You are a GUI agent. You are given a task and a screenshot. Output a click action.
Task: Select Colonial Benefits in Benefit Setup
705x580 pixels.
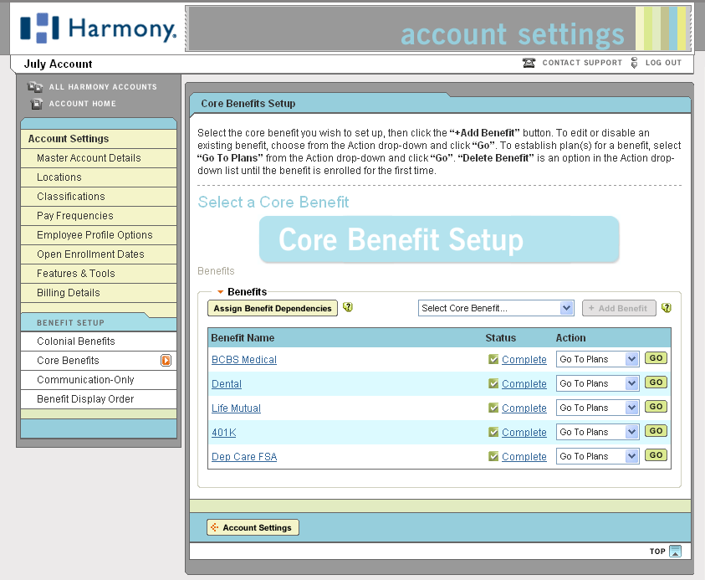click(76, 341)
